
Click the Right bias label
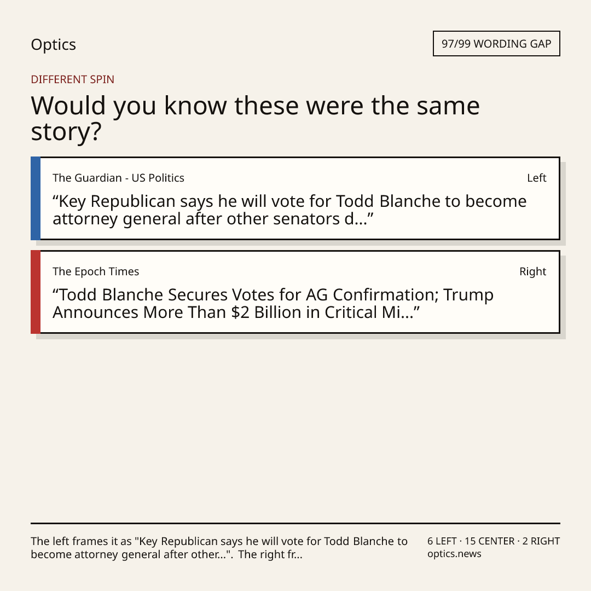(532, 271)
